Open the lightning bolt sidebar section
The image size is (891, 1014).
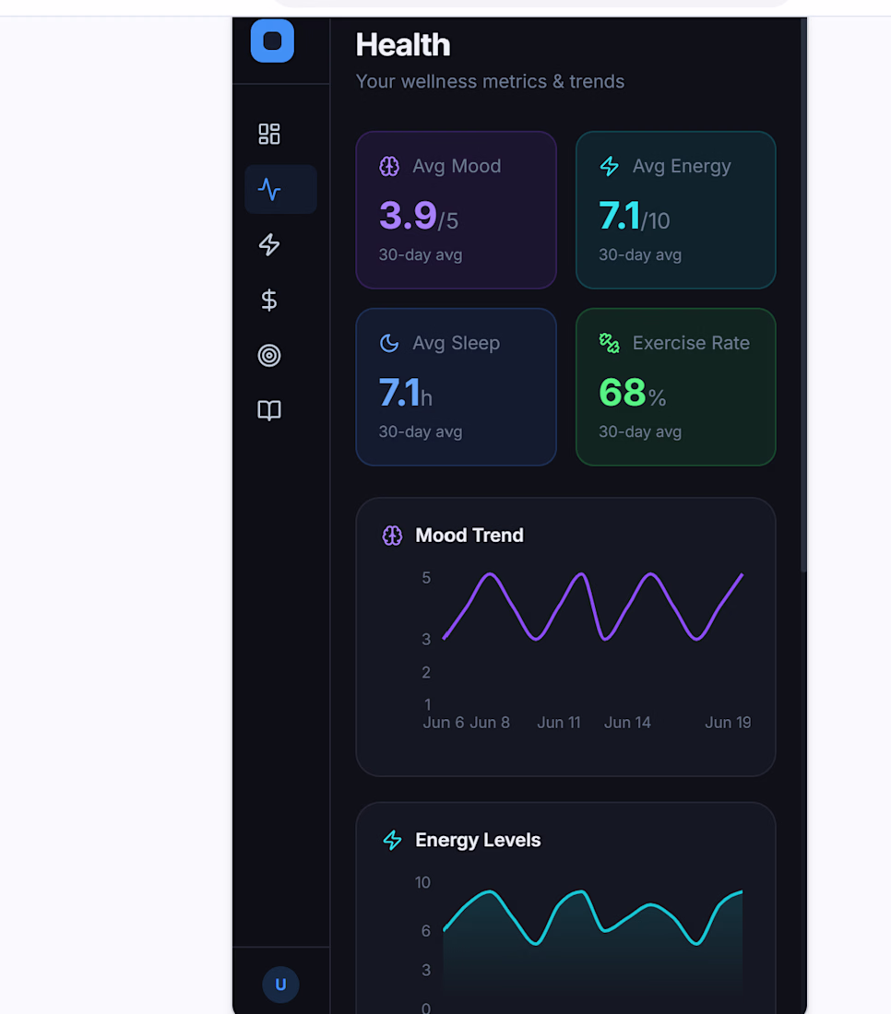269,244
